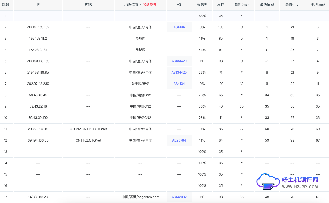Screen dimensions: 329x203
Task: Click the 局域网 location cell on hop 3
Action: [140, 38]
